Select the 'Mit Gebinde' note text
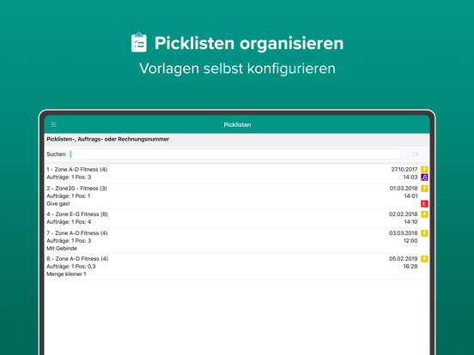This screenshot has width=474, height=355. pyautogui.click(x=62, y=249)
